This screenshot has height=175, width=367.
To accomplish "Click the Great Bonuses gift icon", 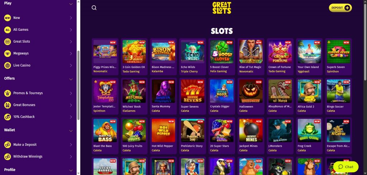I will (8, 105).
